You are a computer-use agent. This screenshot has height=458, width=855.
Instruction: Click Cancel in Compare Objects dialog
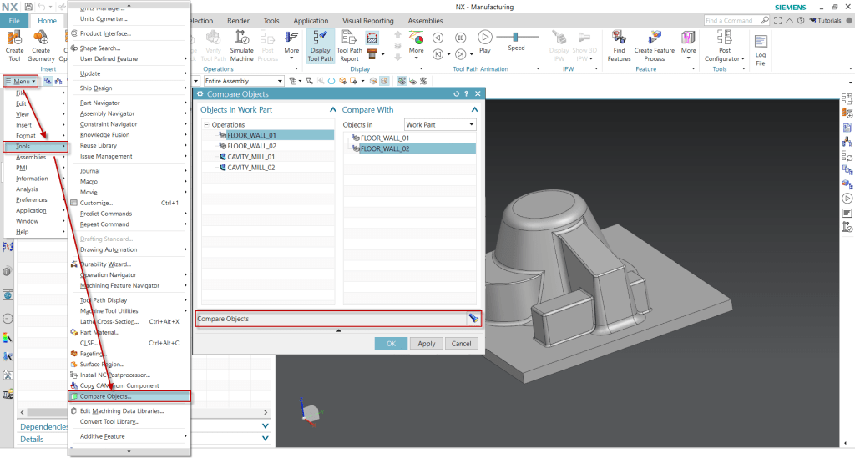pos(461,344)
